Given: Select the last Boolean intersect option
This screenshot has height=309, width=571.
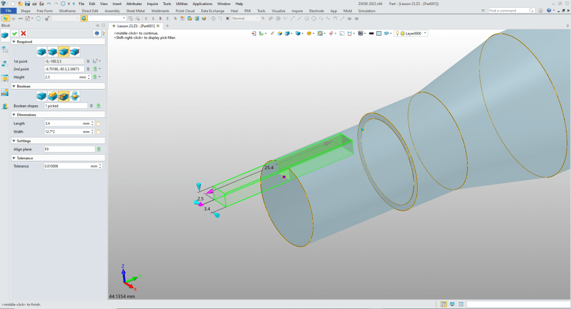Looking at the screenshot, I should point(75,96).
